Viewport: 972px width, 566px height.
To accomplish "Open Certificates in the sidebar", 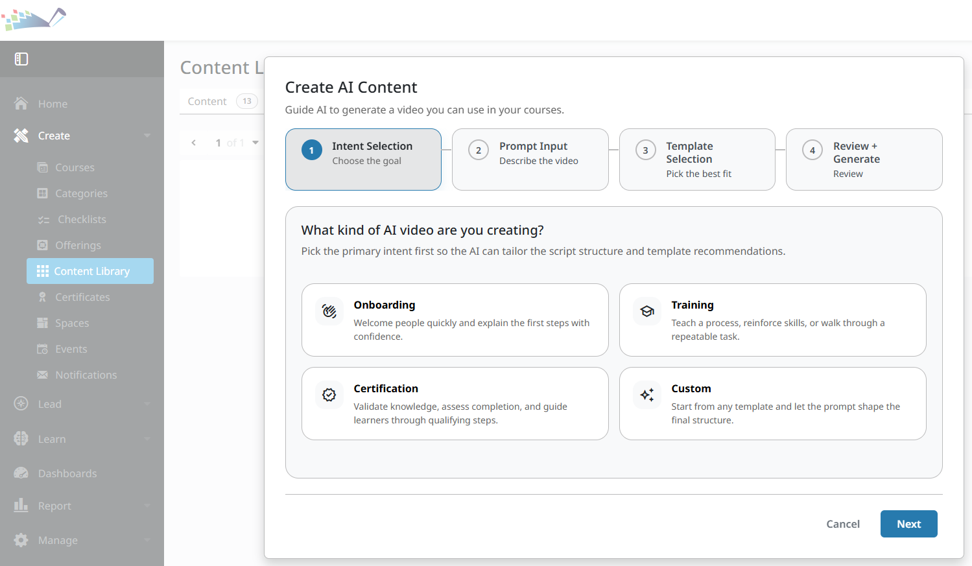I will 82,297.
